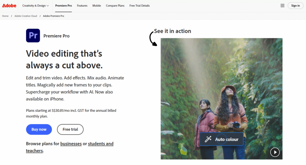Click the Buy now button
This screenshot has width=306, height=165.
pos(39,129)
